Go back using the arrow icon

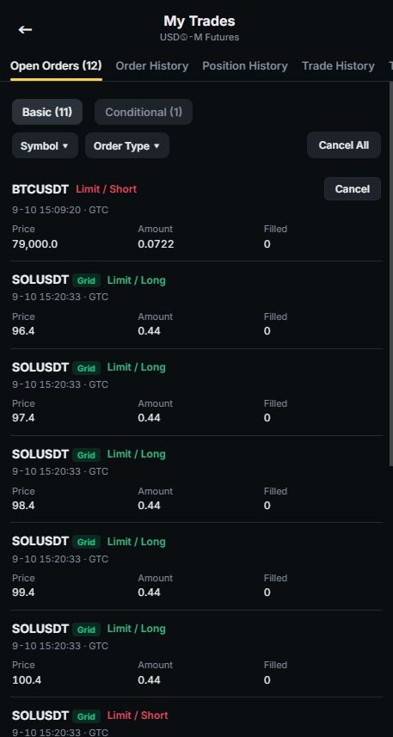(x=25, y=29)
